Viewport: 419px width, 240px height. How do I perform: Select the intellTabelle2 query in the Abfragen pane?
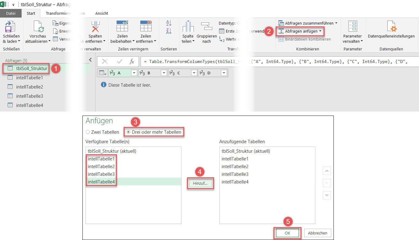(30, 87)
